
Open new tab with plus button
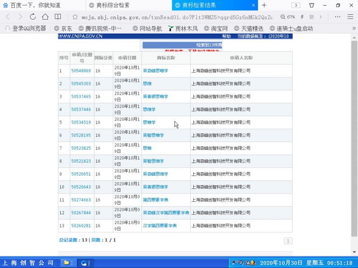click(x=264, y=5)
